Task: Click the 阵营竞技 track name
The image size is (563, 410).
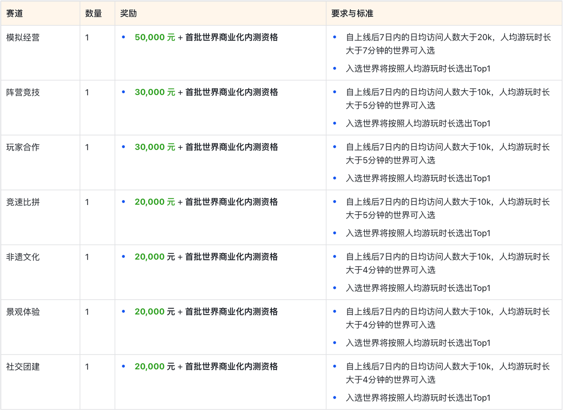Action: tap(23, 92)
